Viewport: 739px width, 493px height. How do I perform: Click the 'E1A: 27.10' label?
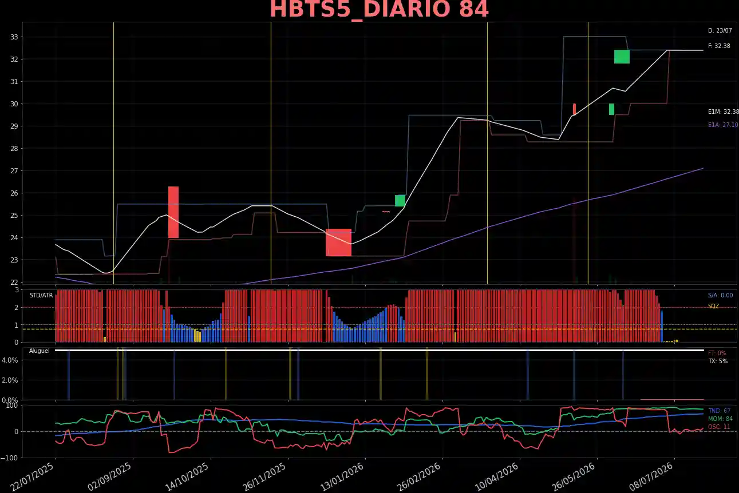pos(722,125)
